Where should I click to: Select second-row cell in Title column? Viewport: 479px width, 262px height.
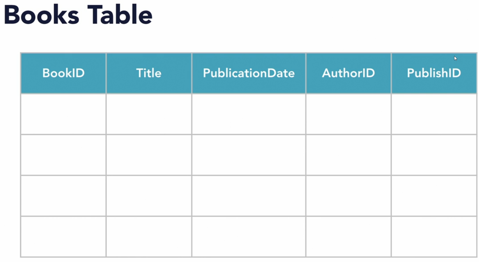tap(149, 155)
